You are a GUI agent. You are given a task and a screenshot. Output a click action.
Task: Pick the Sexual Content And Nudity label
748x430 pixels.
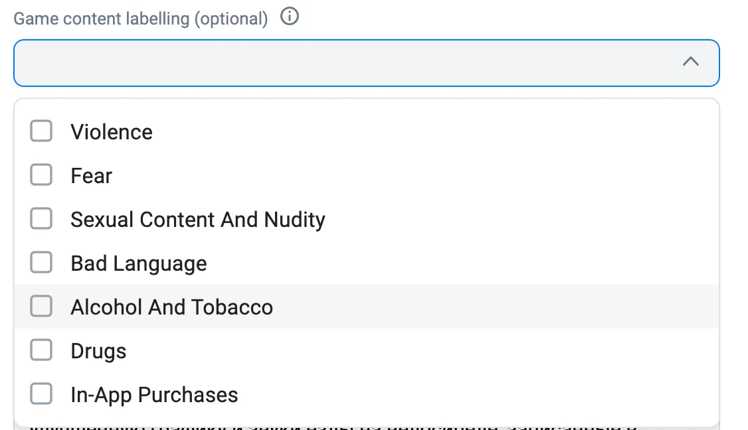pos(198,220)
